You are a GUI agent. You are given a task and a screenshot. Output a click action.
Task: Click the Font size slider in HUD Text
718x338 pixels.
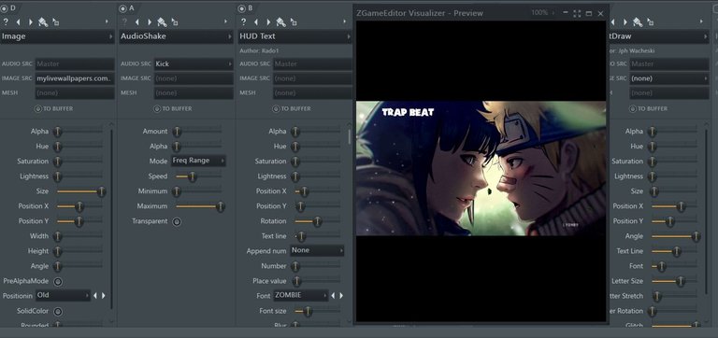click(317, 312)
